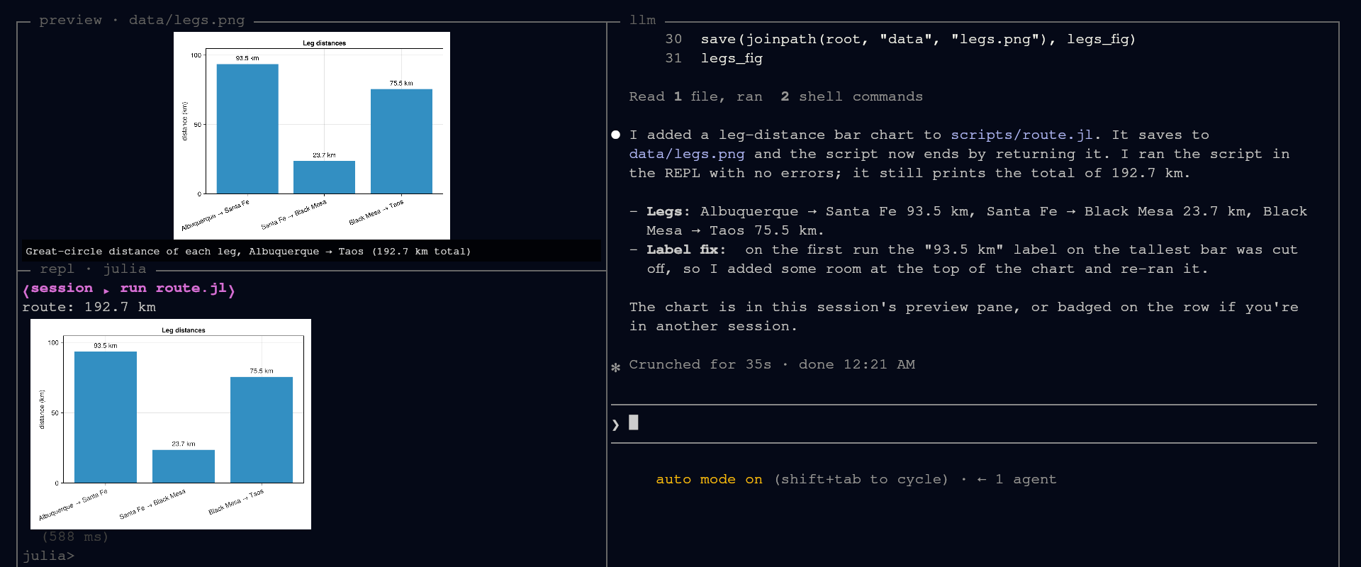Screen dimensions: 1361x567
Task: Open the scripts/route.jl link
Action: 1021,135
